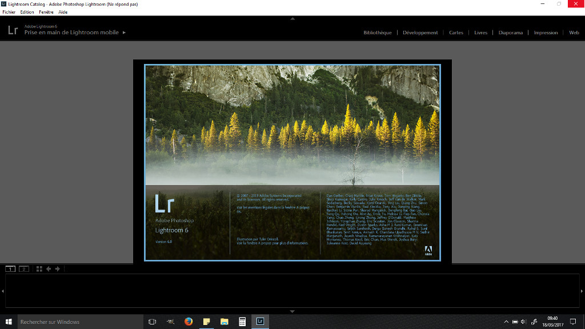
Task: Open the Cartes module
Action: click(456, 33)
